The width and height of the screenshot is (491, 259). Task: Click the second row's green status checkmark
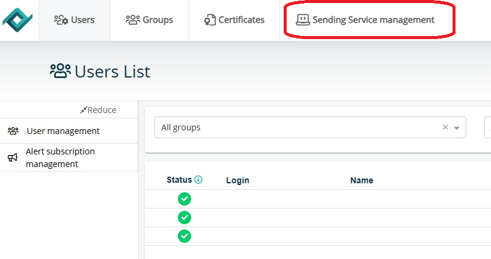coord(185,218)
